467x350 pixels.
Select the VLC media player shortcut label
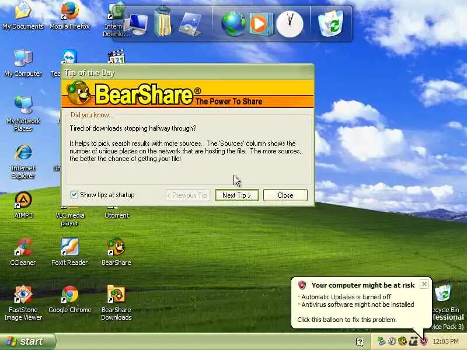pos(69,219)
